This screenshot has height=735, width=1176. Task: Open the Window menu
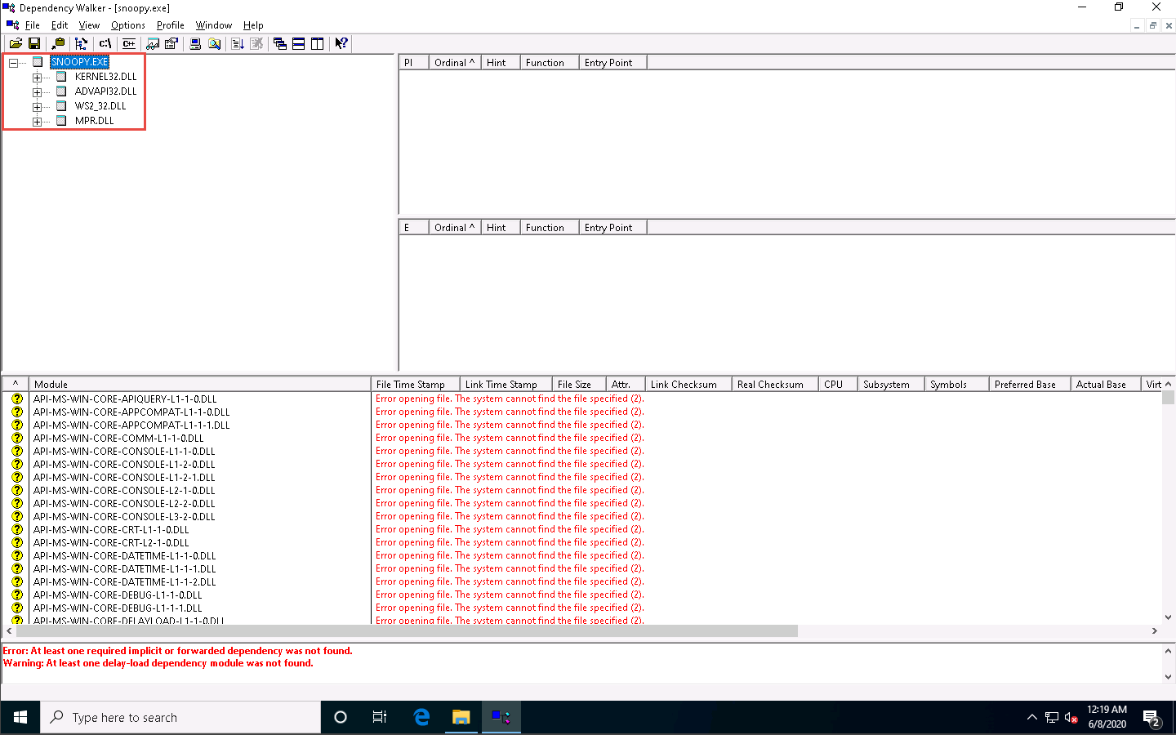[214, 25]
